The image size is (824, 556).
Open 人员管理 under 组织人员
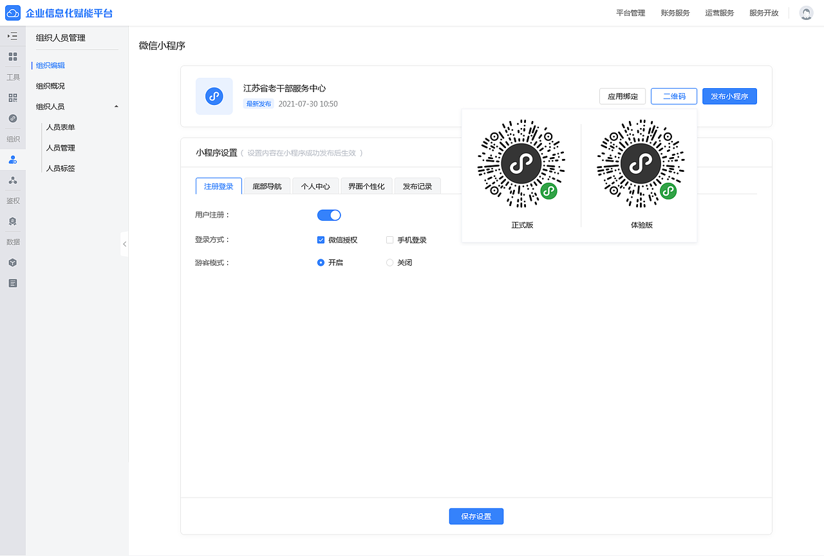61,147
